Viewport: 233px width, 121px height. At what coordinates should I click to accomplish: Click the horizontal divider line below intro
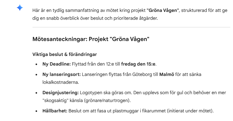(x=131, y=27)
